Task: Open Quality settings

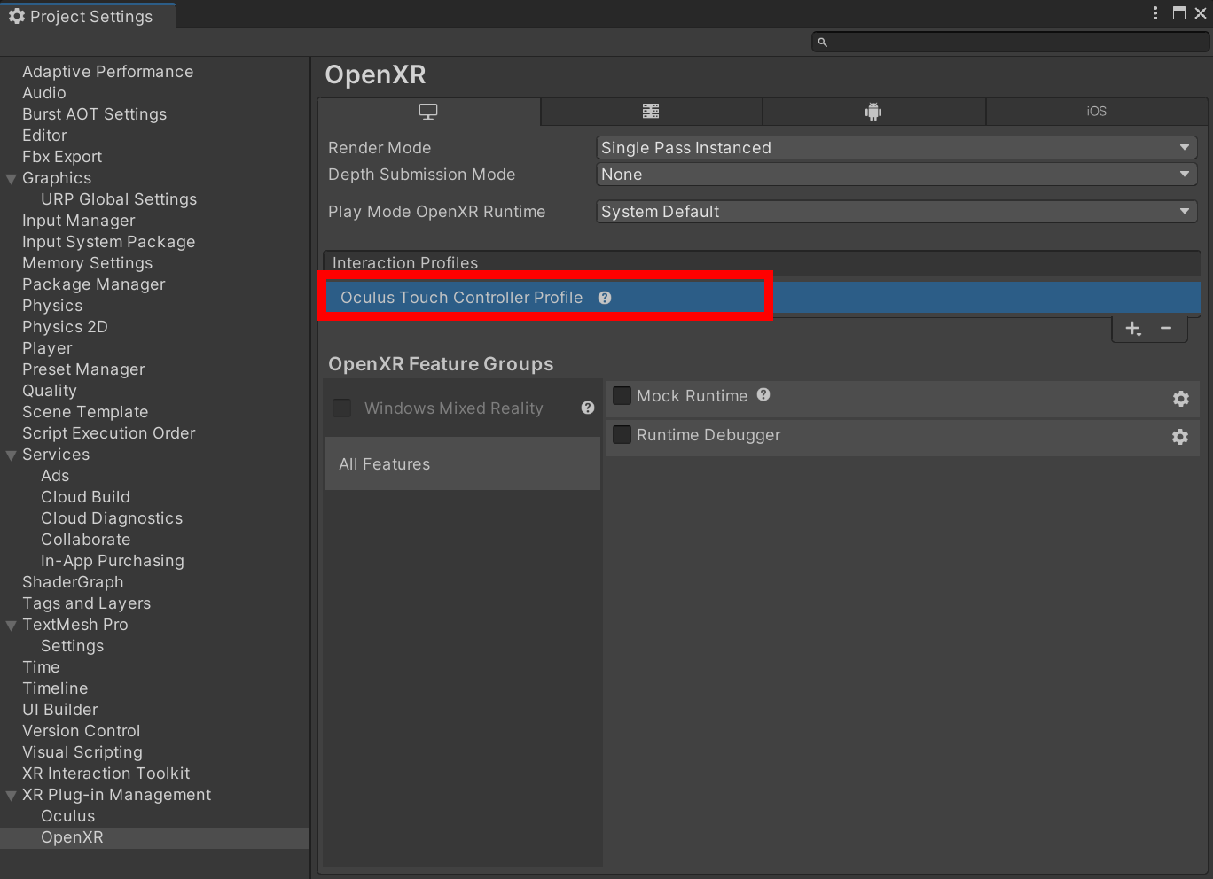Action: point(50,391)
